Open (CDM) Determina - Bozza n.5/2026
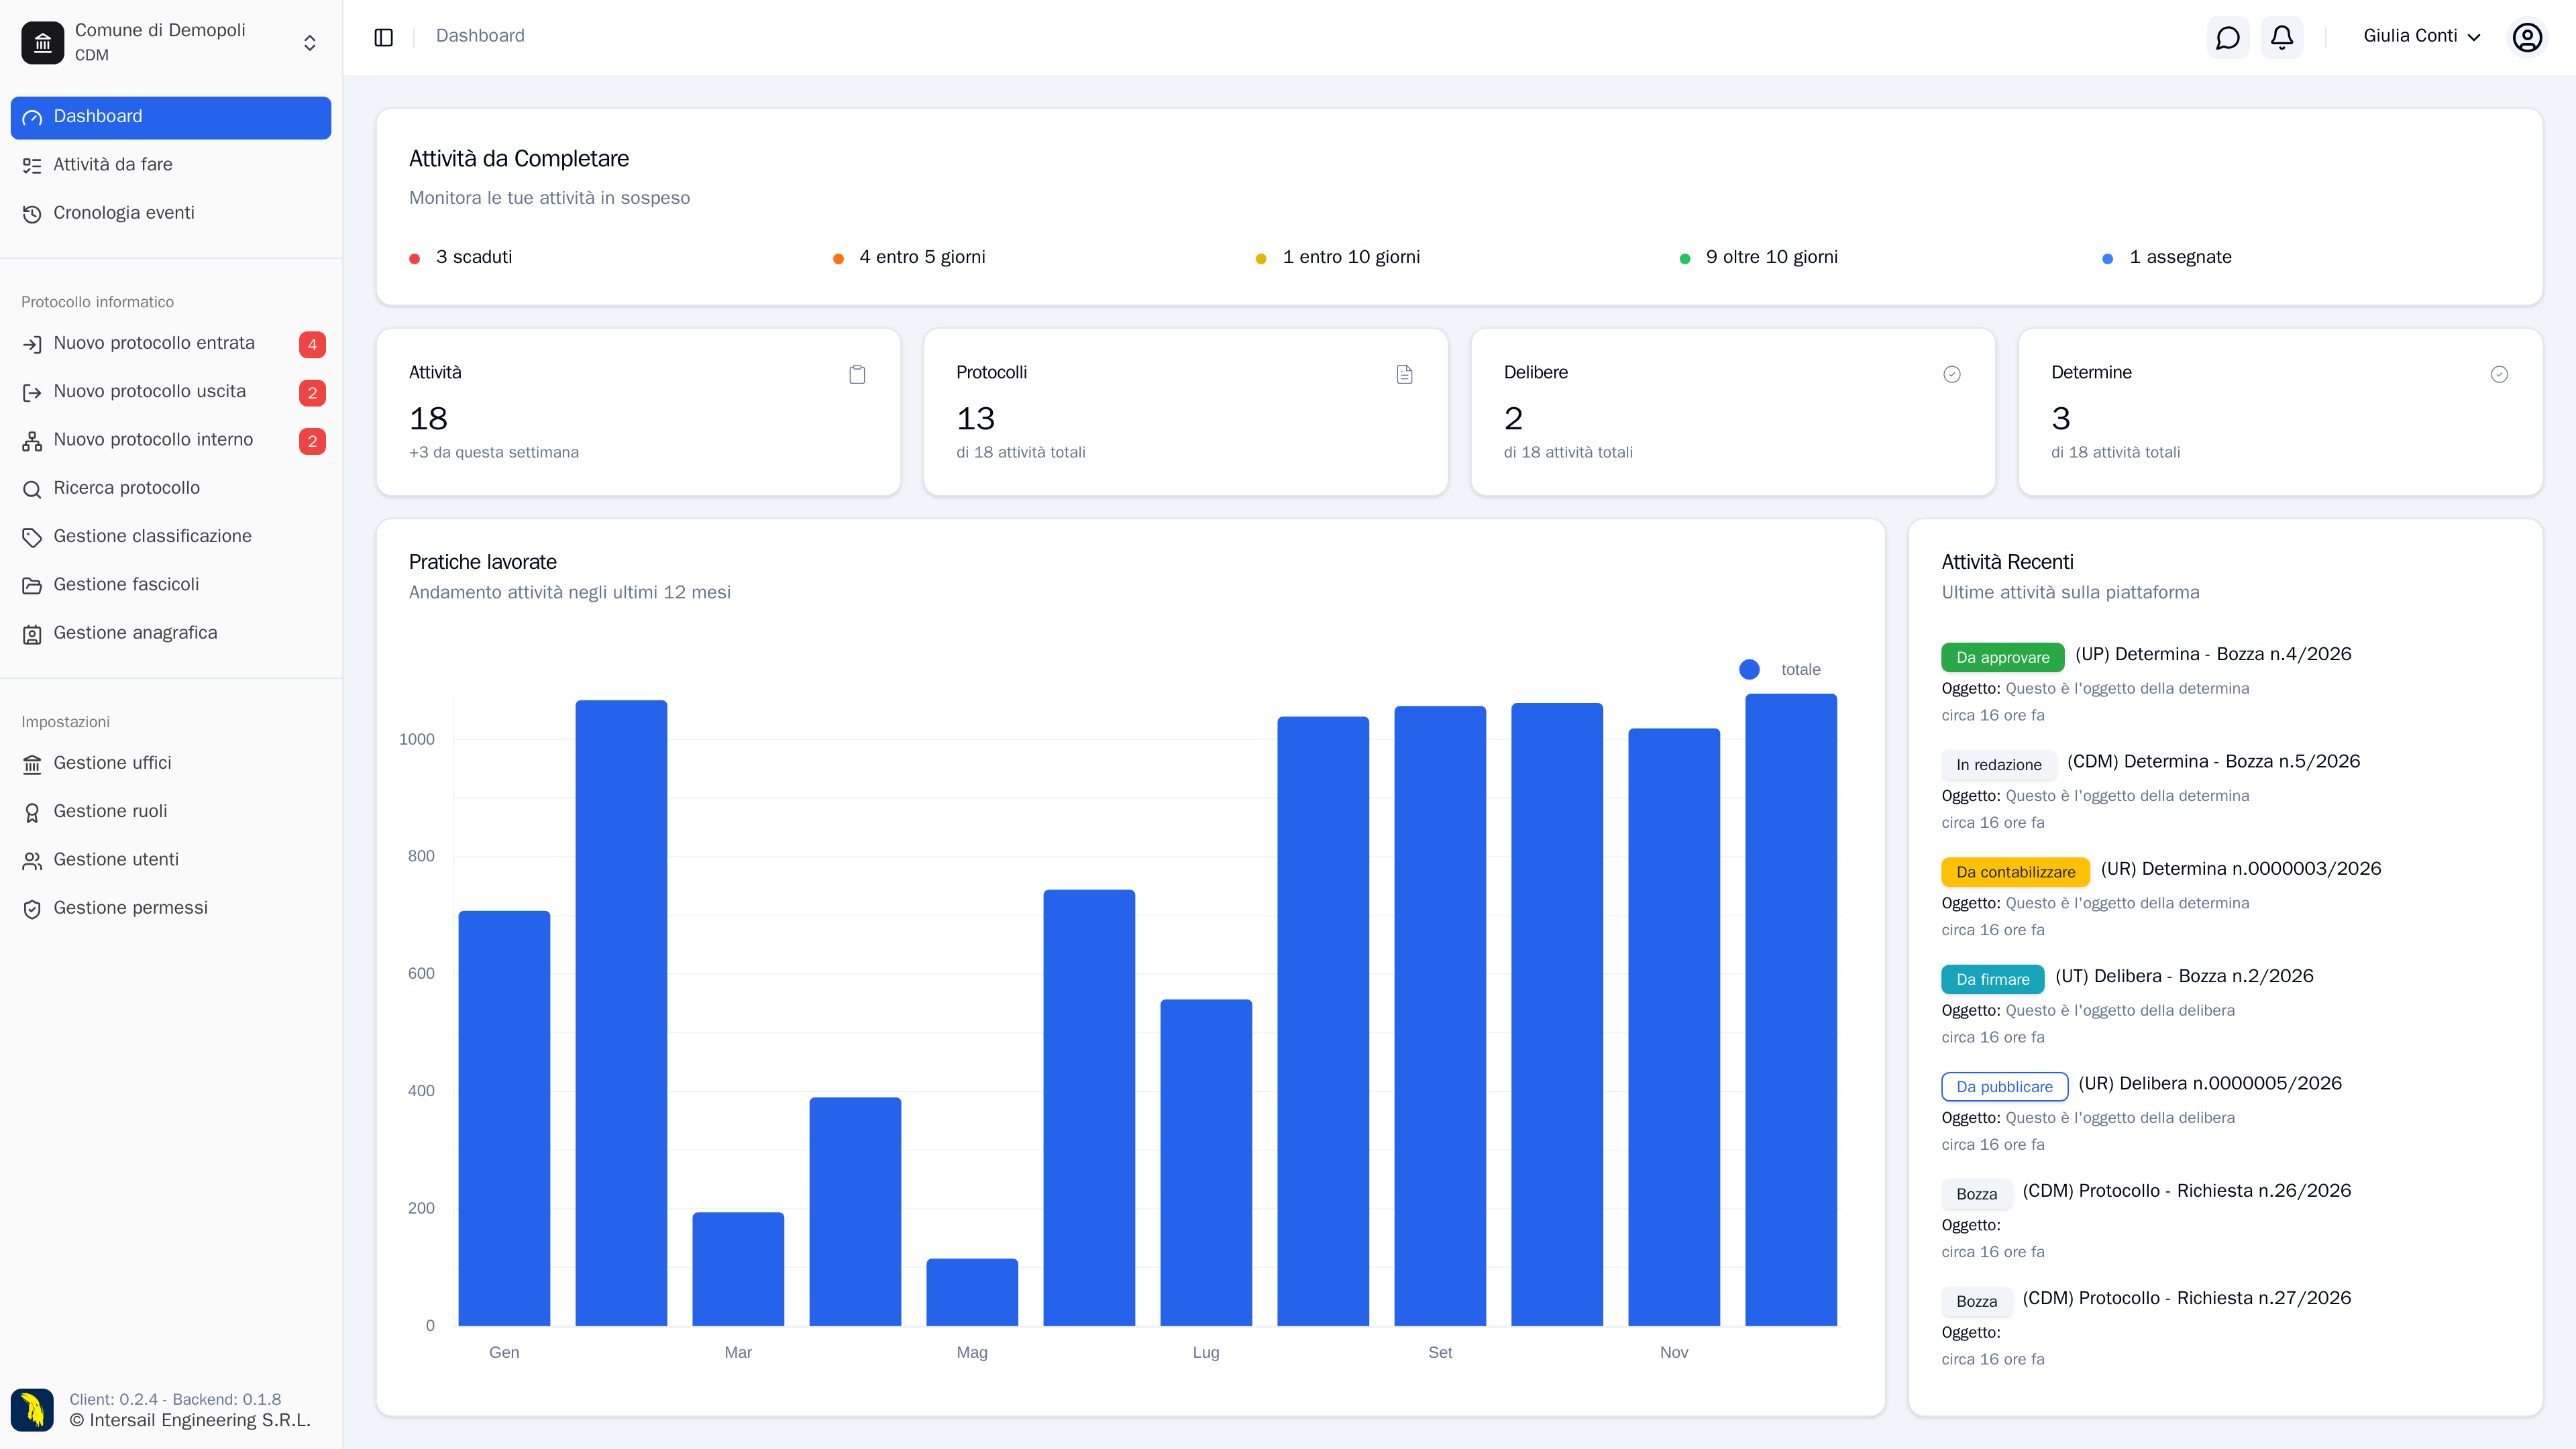This screenshot has height=1449, width=2576. [x=2213, y=761]
